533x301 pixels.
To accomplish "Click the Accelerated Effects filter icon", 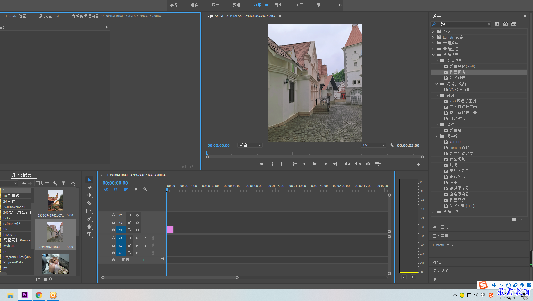I will (497, 24).
